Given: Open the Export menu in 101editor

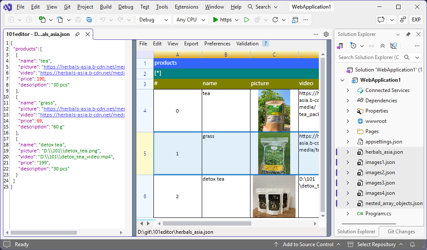Looking at the screenshot, I should pos(191,44).
